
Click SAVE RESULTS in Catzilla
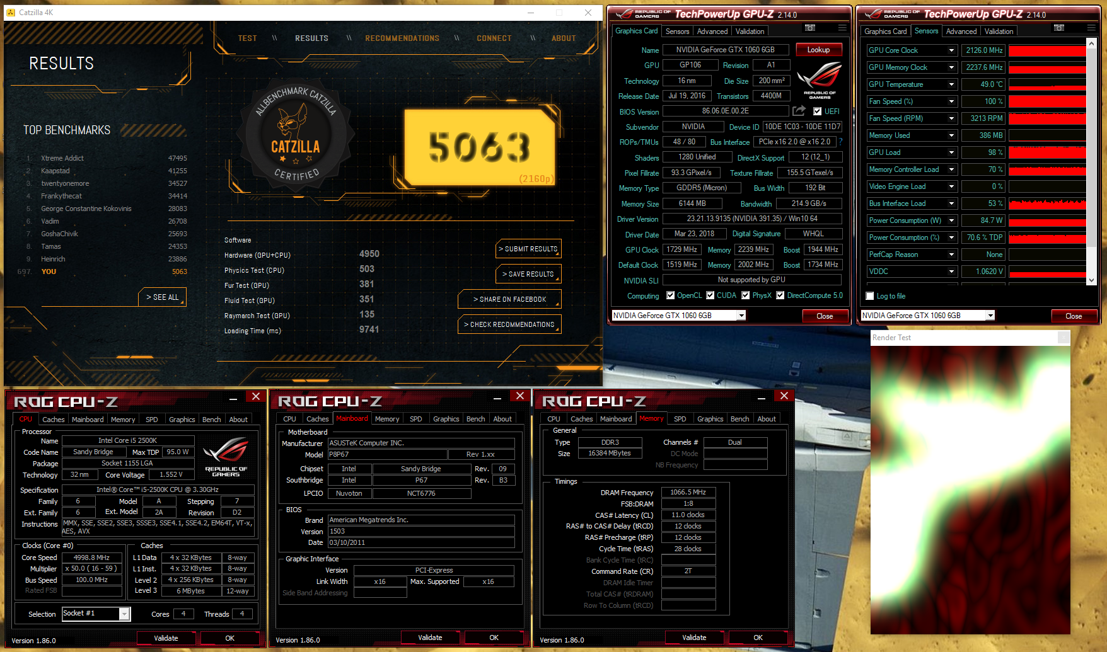click(528, 274)
